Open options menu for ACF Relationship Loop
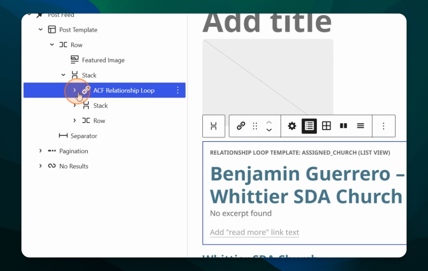This screenshot has width=428, height=271. (x=178, y=90)
